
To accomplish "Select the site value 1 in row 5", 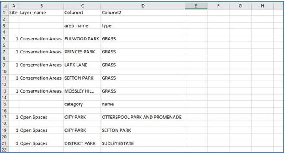I will pyautogui.click(x=14, y=39).
